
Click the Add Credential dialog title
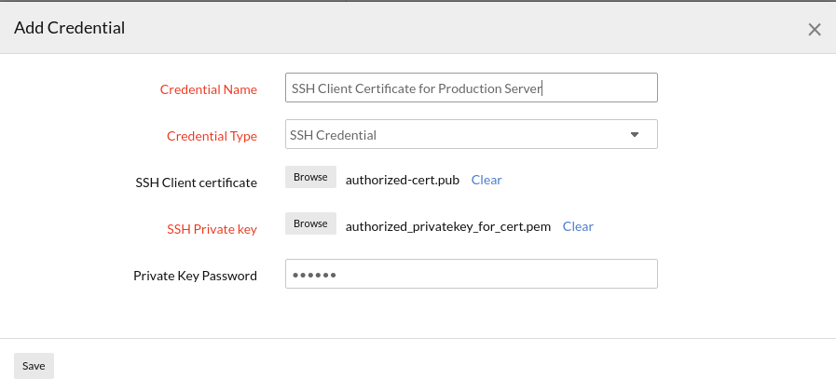click(x=69, y=28)
